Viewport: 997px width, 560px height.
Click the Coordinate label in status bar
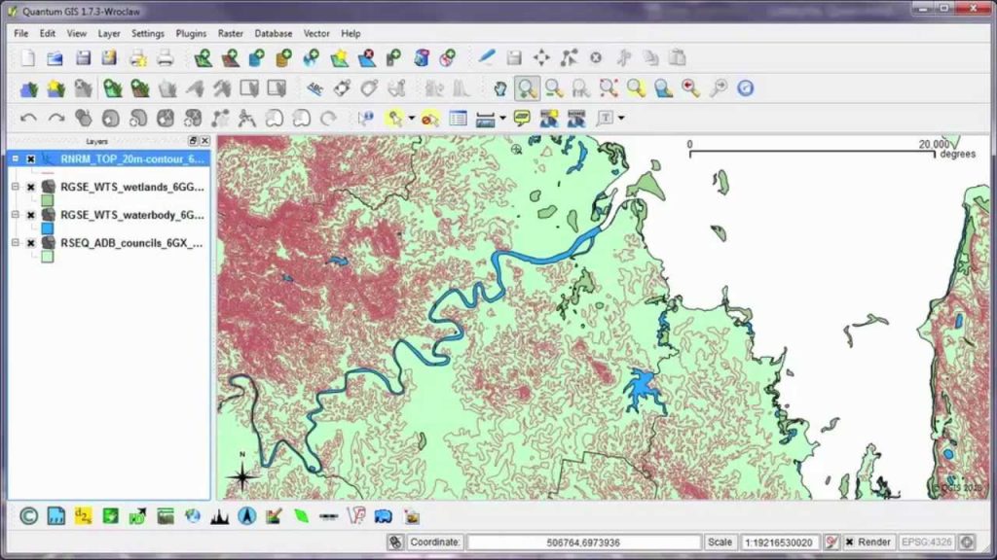point(434,542)
